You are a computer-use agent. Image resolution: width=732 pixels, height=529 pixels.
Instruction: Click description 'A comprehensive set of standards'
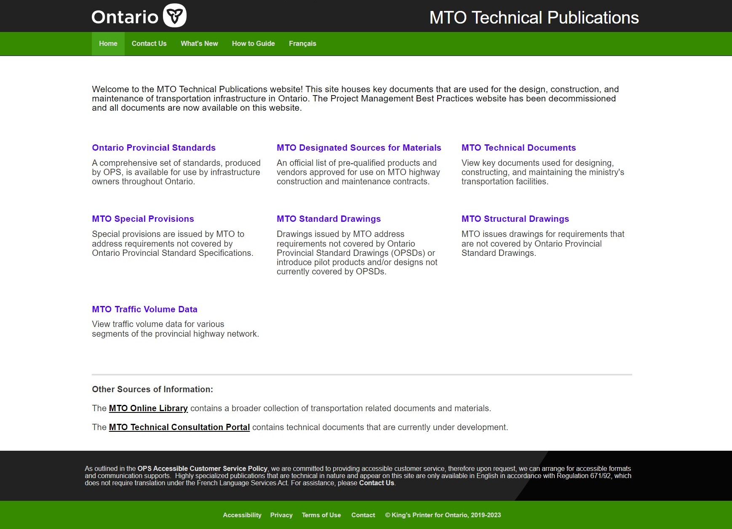point(176,172)
